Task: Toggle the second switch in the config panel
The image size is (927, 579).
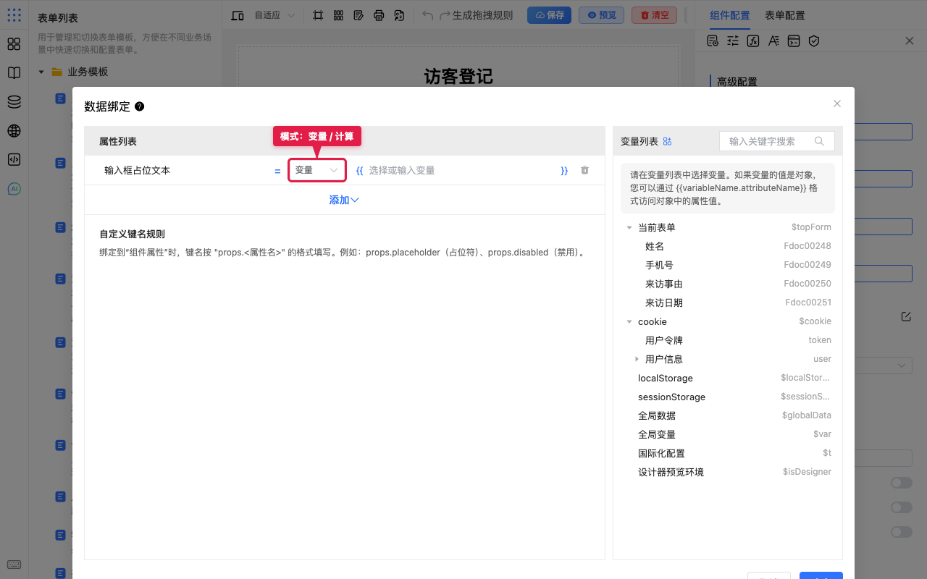Action: [x=902, y=507]
